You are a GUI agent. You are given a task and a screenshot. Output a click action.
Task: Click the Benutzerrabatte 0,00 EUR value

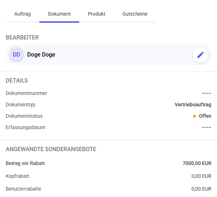[x=201, y=189]
